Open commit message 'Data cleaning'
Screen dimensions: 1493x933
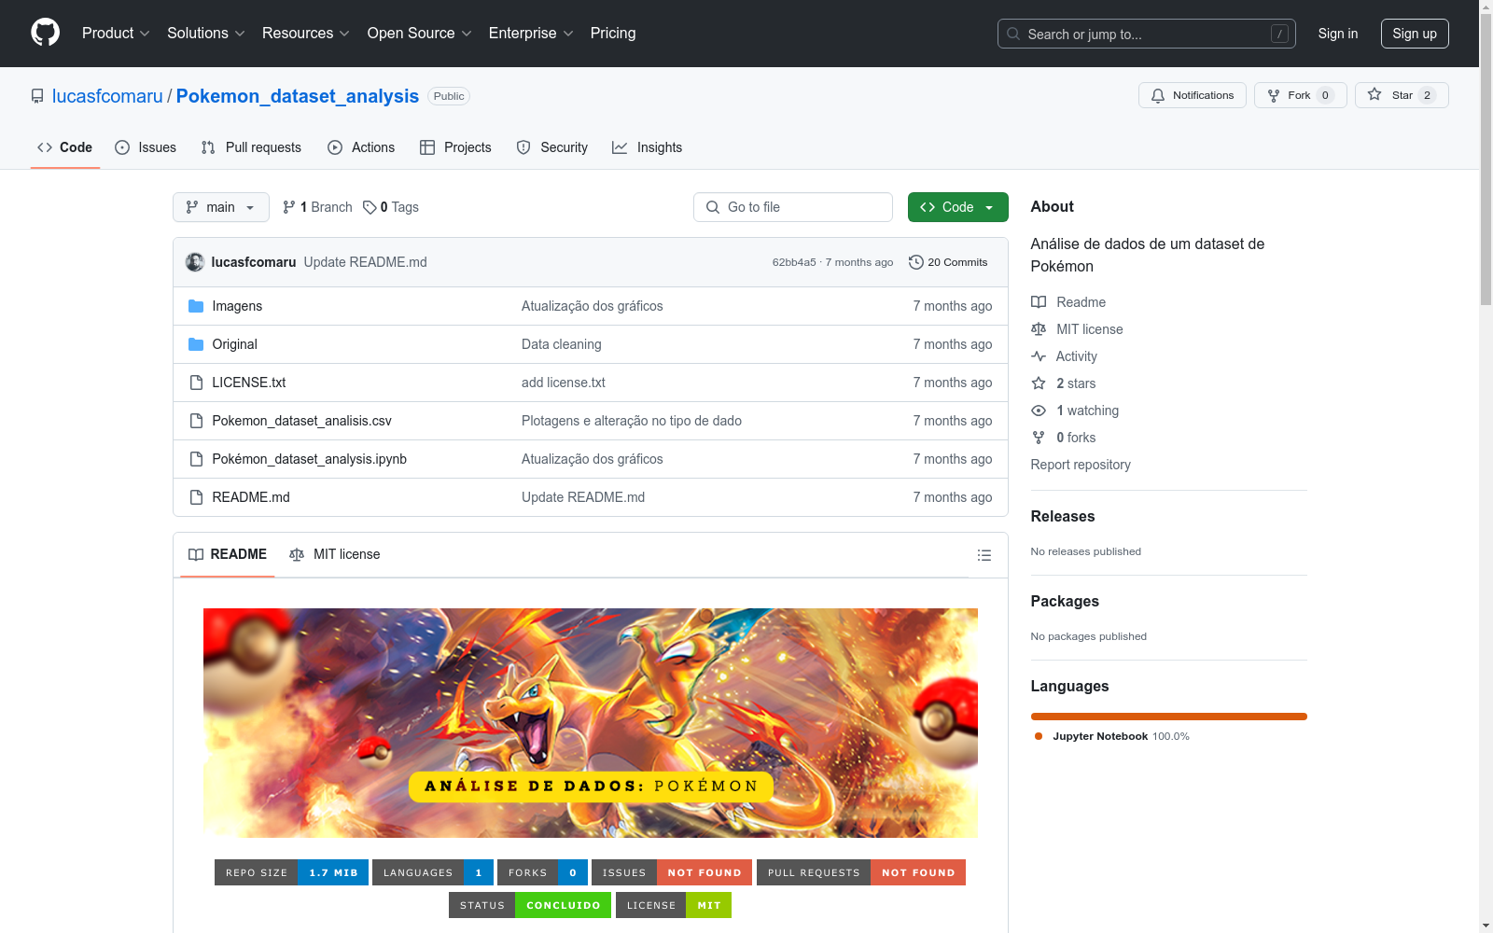(x=562, y=344)
